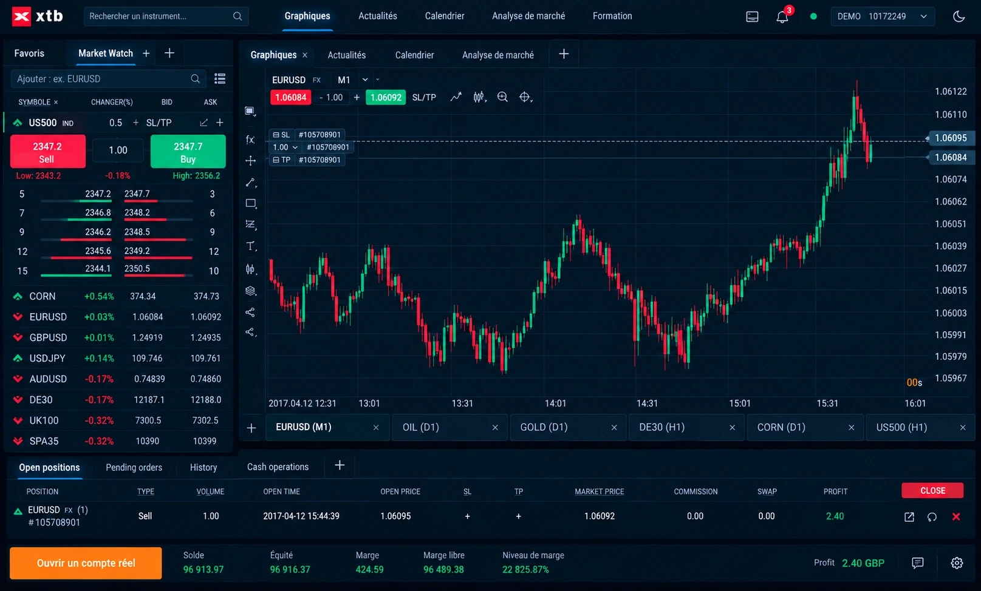Click the xtb logo

(x=38, y=16)
